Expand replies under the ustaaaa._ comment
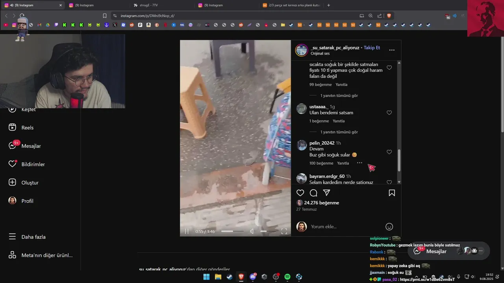504x283 pixels. tap(339, 132)
